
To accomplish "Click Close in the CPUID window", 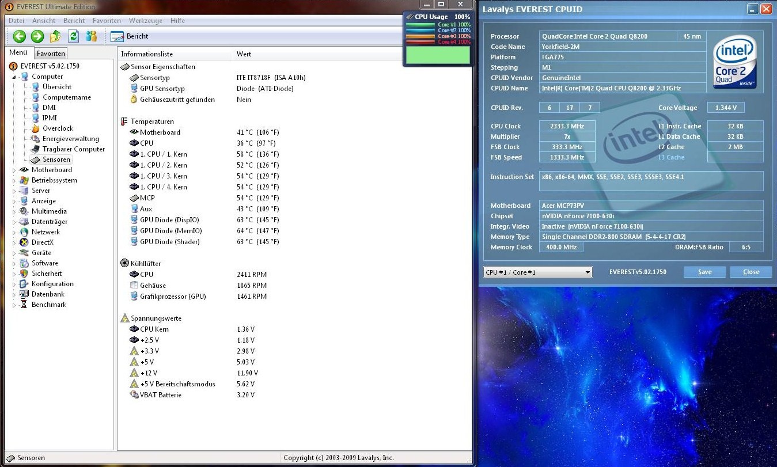I will click(x=751, y=272).
